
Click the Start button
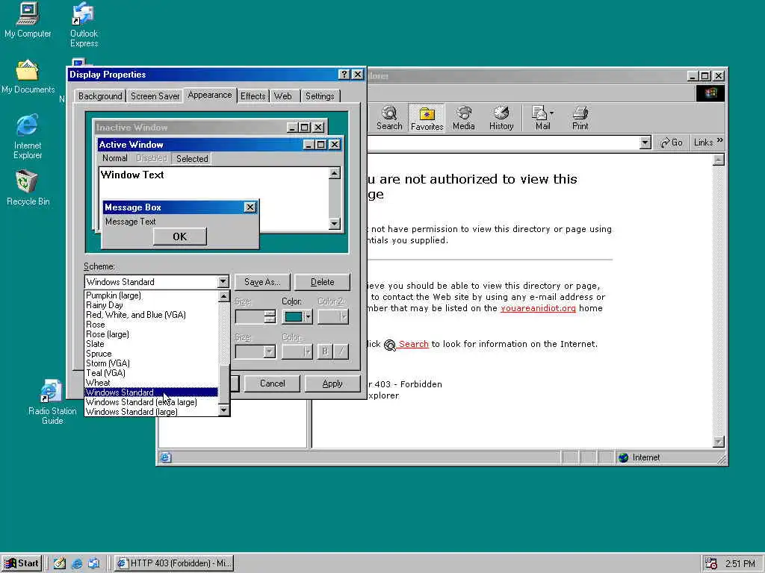22,563
